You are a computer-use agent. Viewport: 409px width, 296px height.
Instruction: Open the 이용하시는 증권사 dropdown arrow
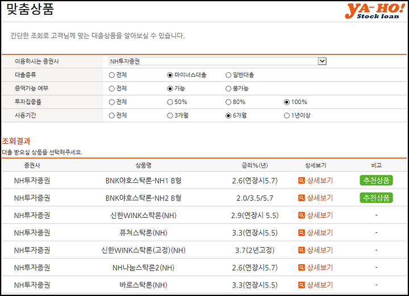(x=322, y=61)
